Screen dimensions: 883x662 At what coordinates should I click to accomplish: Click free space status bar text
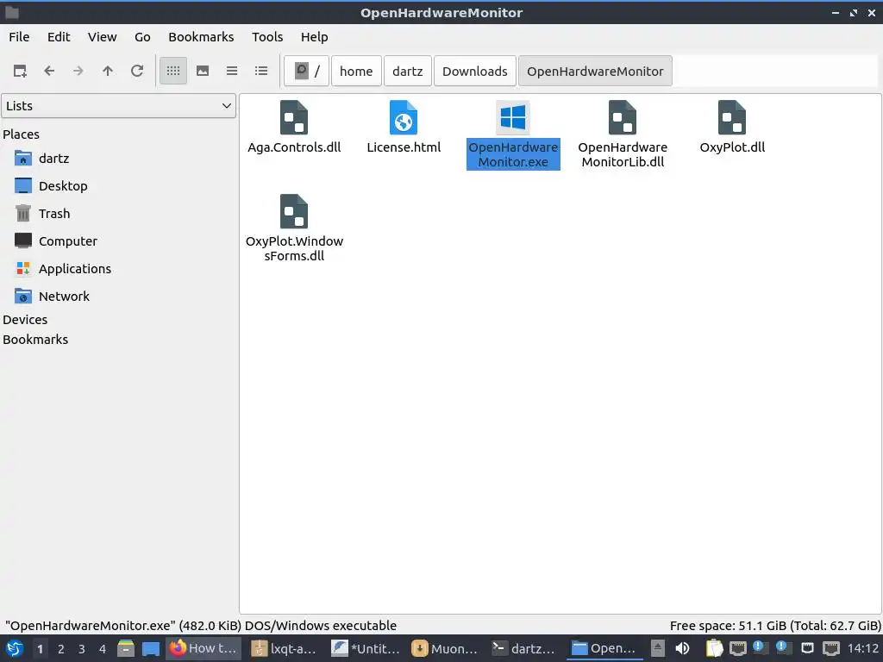775,626
